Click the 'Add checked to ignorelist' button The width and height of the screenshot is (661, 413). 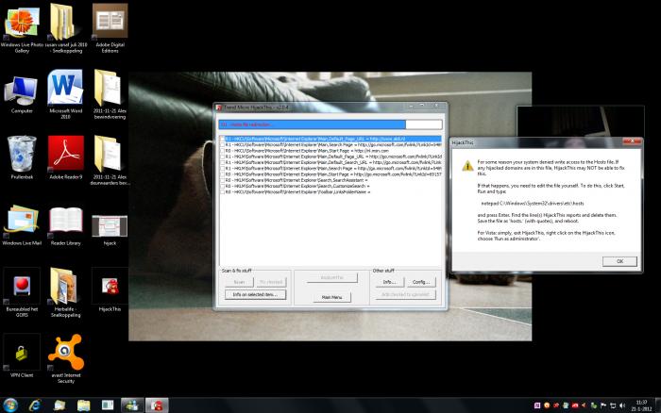coord(405,294)
